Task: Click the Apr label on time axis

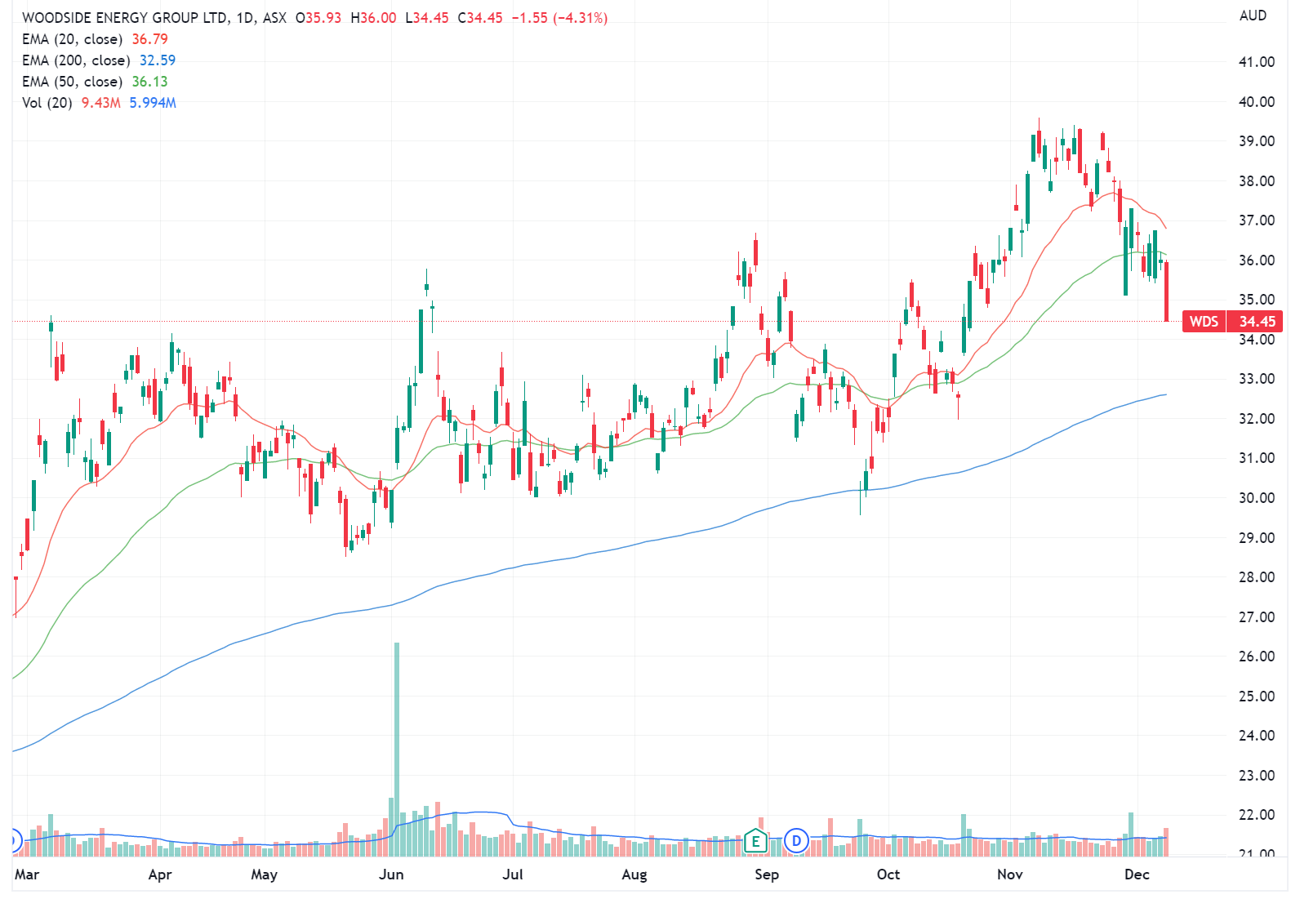Action: pyautogui.click(x=160, y=875)
